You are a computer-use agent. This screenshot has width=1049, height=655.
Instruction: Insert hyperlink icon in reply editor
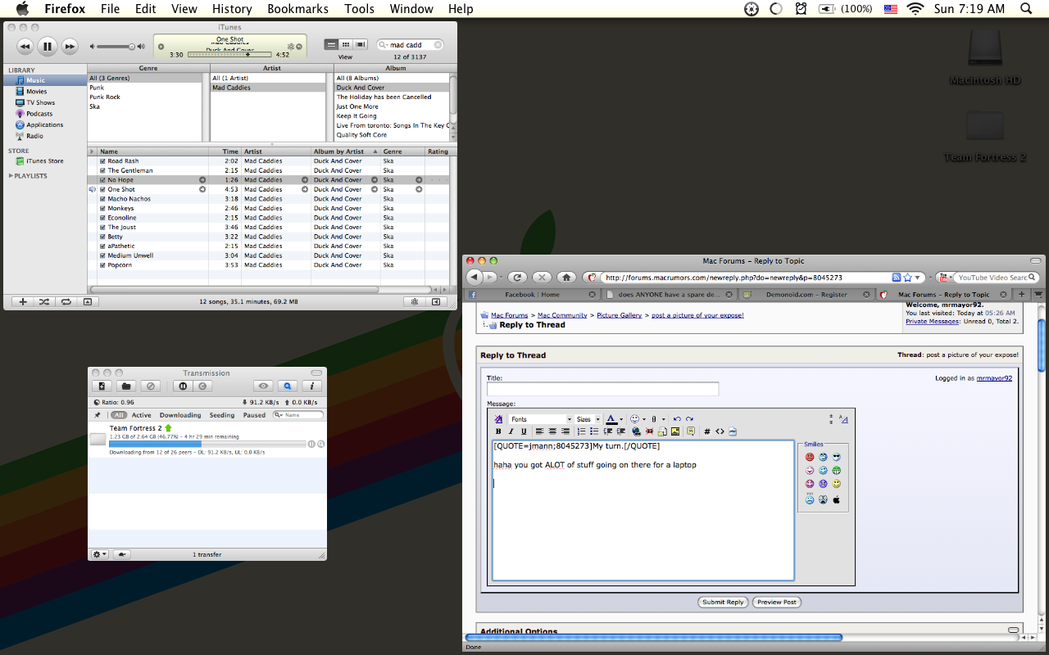pyautogui.click(x=636, y=431)
